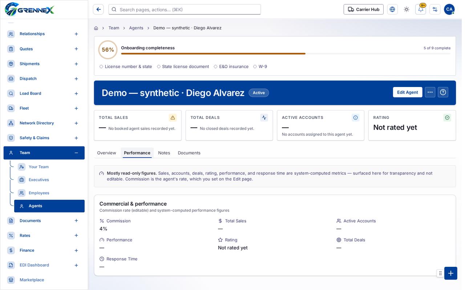Screen dimensions: 465x290
Task: Expand the Quotes sidebar section
Action: pos(76,49)
